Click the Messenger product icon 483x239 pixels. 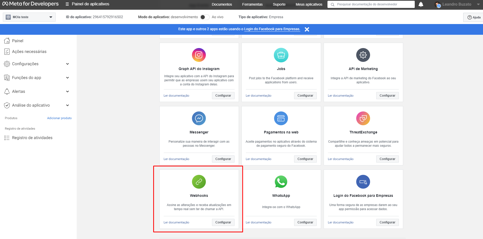click(199, 118)
